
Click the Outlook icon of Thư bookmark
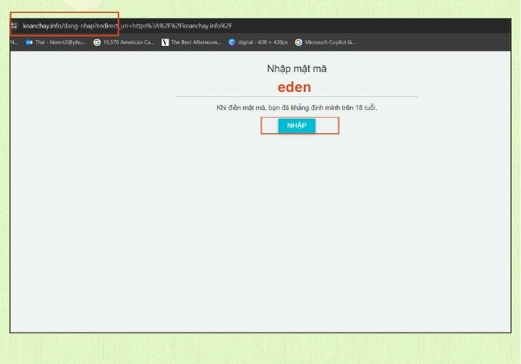tap(30, 42)
